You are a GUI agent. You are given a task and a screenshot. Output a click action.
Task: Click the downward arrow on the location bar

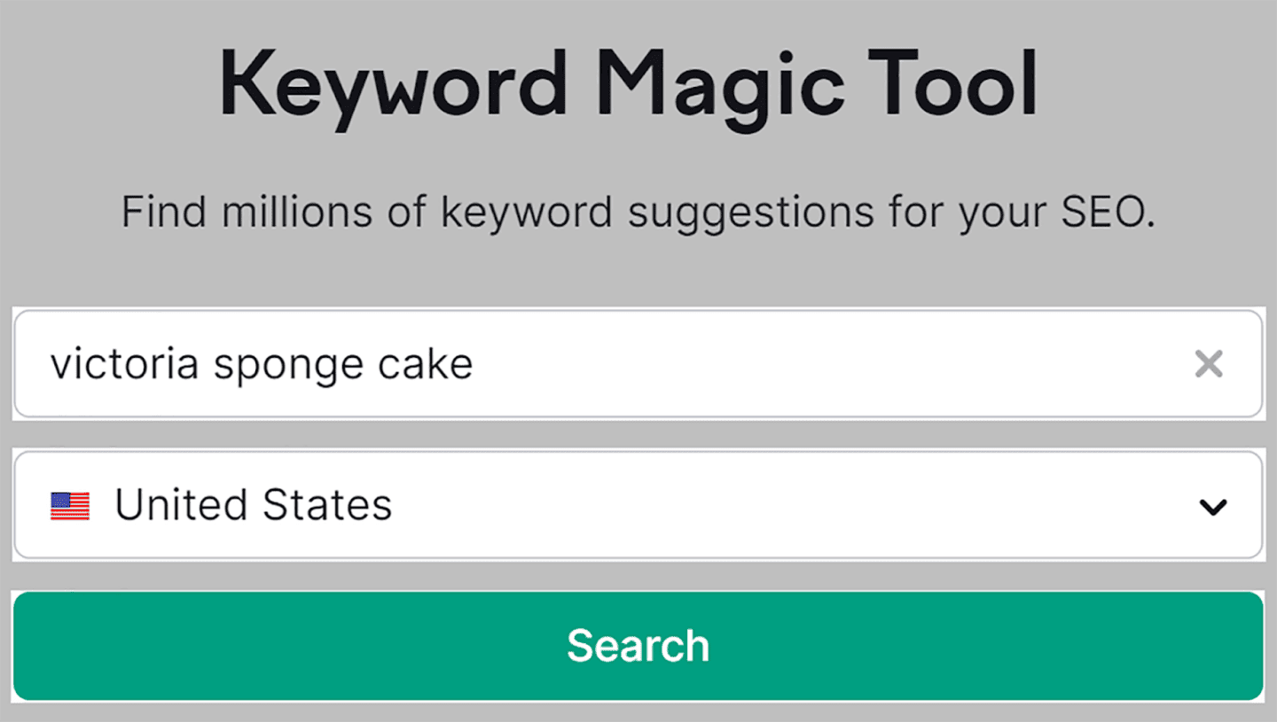tap(1211, 507)
